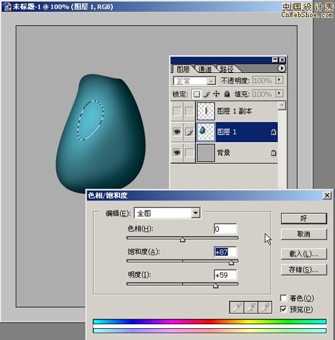
Task: Open the 填充 fill slider arrow
Action: point(279,93)
